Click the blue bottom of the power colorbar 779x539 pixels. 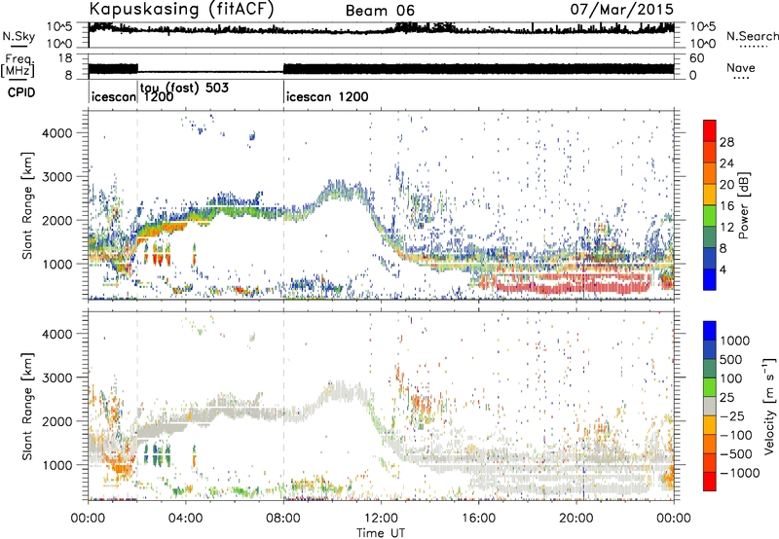click(710, 279)
